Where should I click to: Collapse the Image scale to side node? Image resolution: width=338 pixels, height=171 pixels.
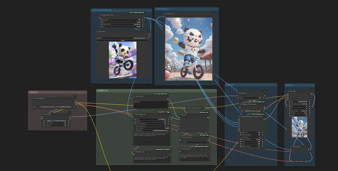click(x=100, y=15)
